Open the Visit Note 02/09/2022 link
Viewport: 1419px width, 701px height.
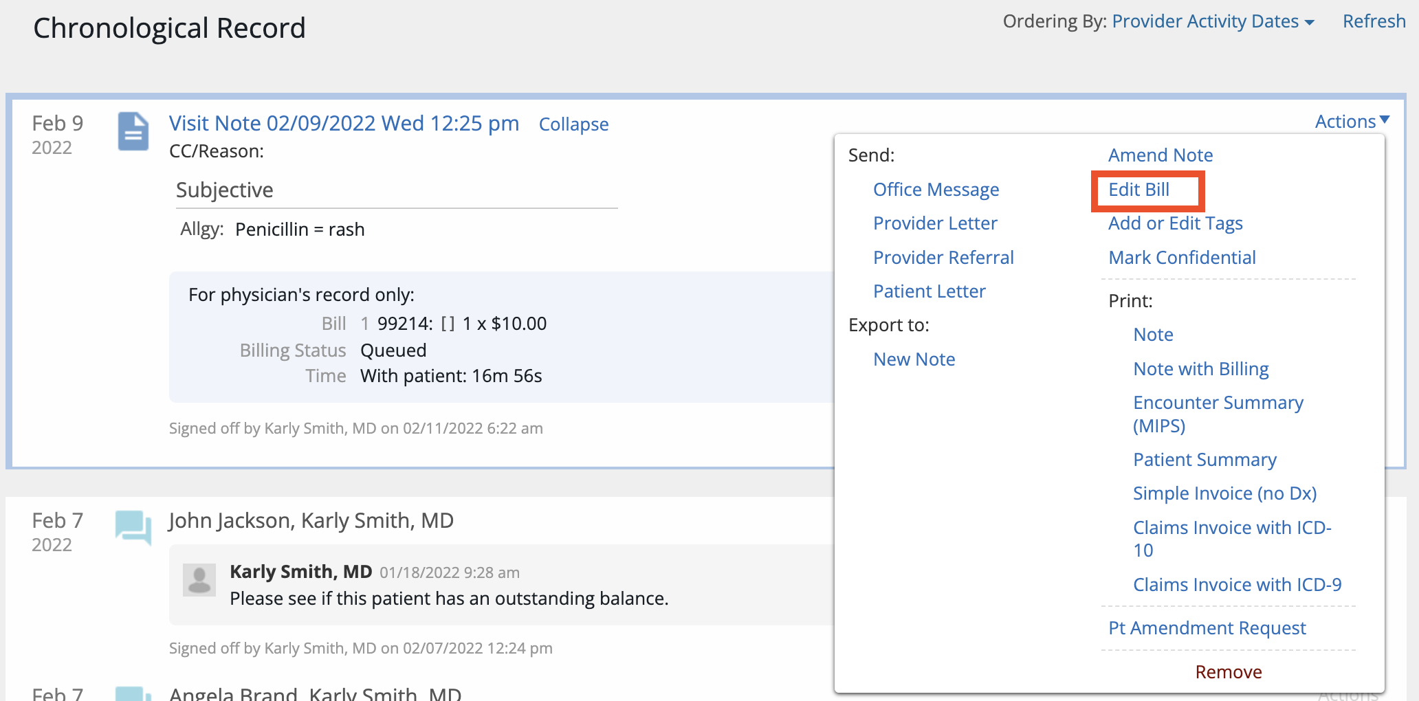(344, 124)
